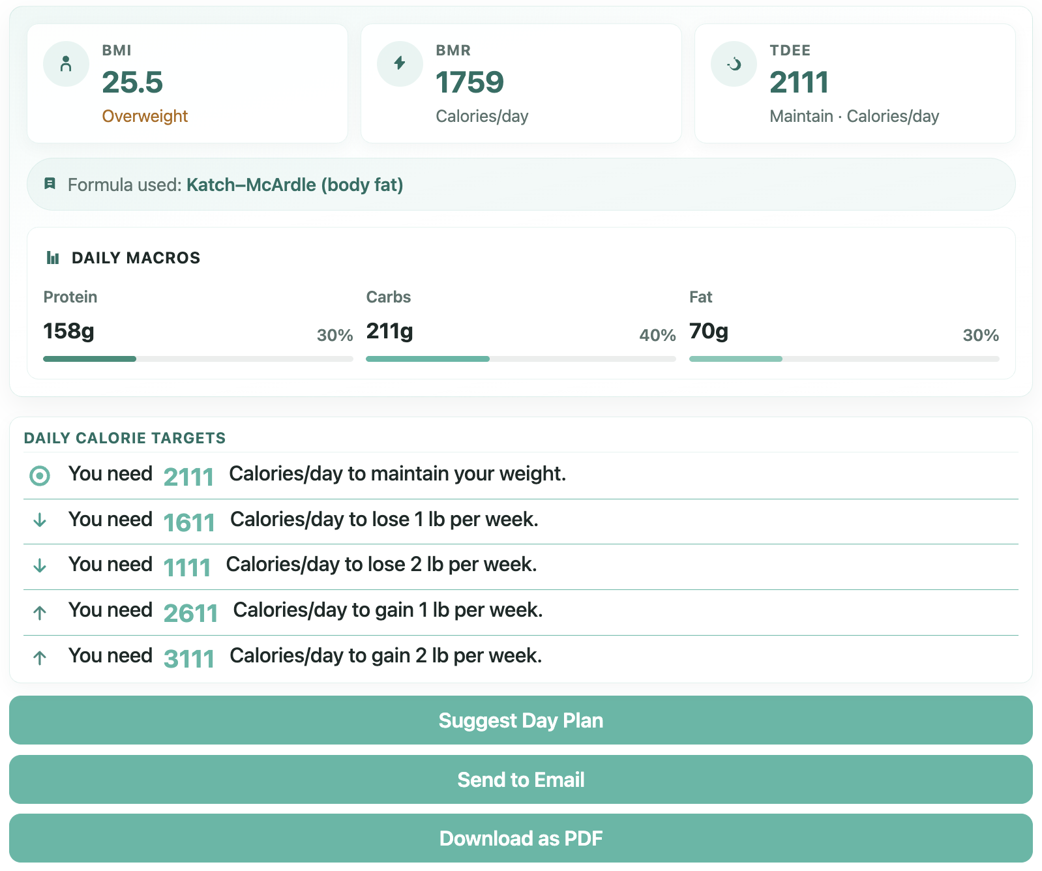Click 'Maintain · Calories/day' under TDEE
This screenshot has height=871, width=1042.
(x=854, y=116)
